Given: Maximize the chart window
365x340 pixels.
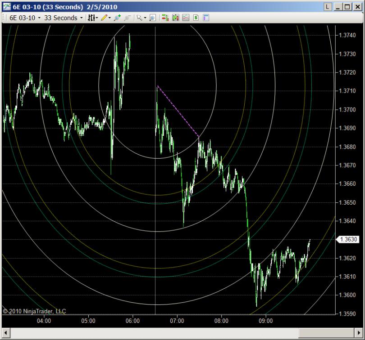Looking at the screenshot, I should coord(347,7).
